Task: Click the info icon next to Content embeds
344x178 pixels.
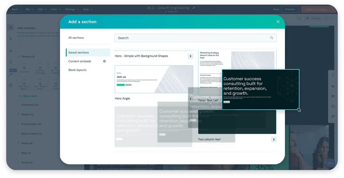Action: pyautogui.click(x=104, y=61)
